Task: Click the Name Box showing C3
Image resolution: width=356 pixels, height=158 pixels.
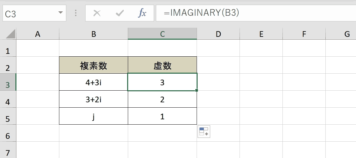Action: point(34,13)
